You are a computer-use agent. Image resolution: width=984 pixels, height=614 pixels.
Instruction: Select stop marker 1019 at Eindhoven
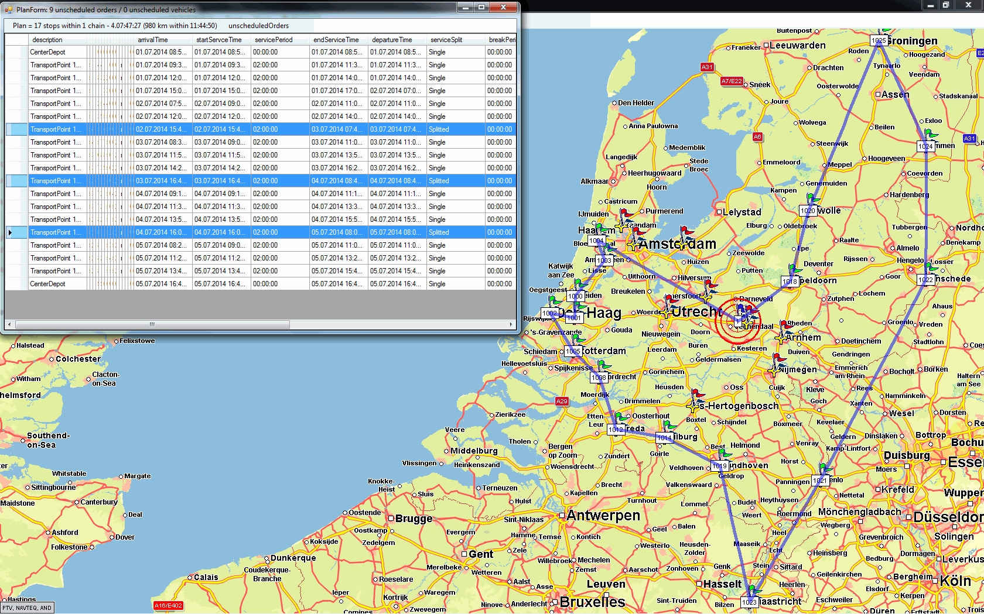coord(719,466)
